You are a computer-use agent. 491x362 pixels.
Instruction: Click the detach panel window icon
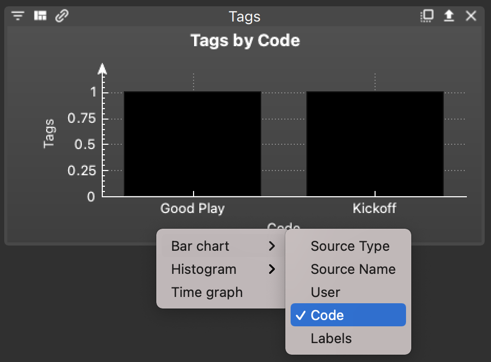427,16
